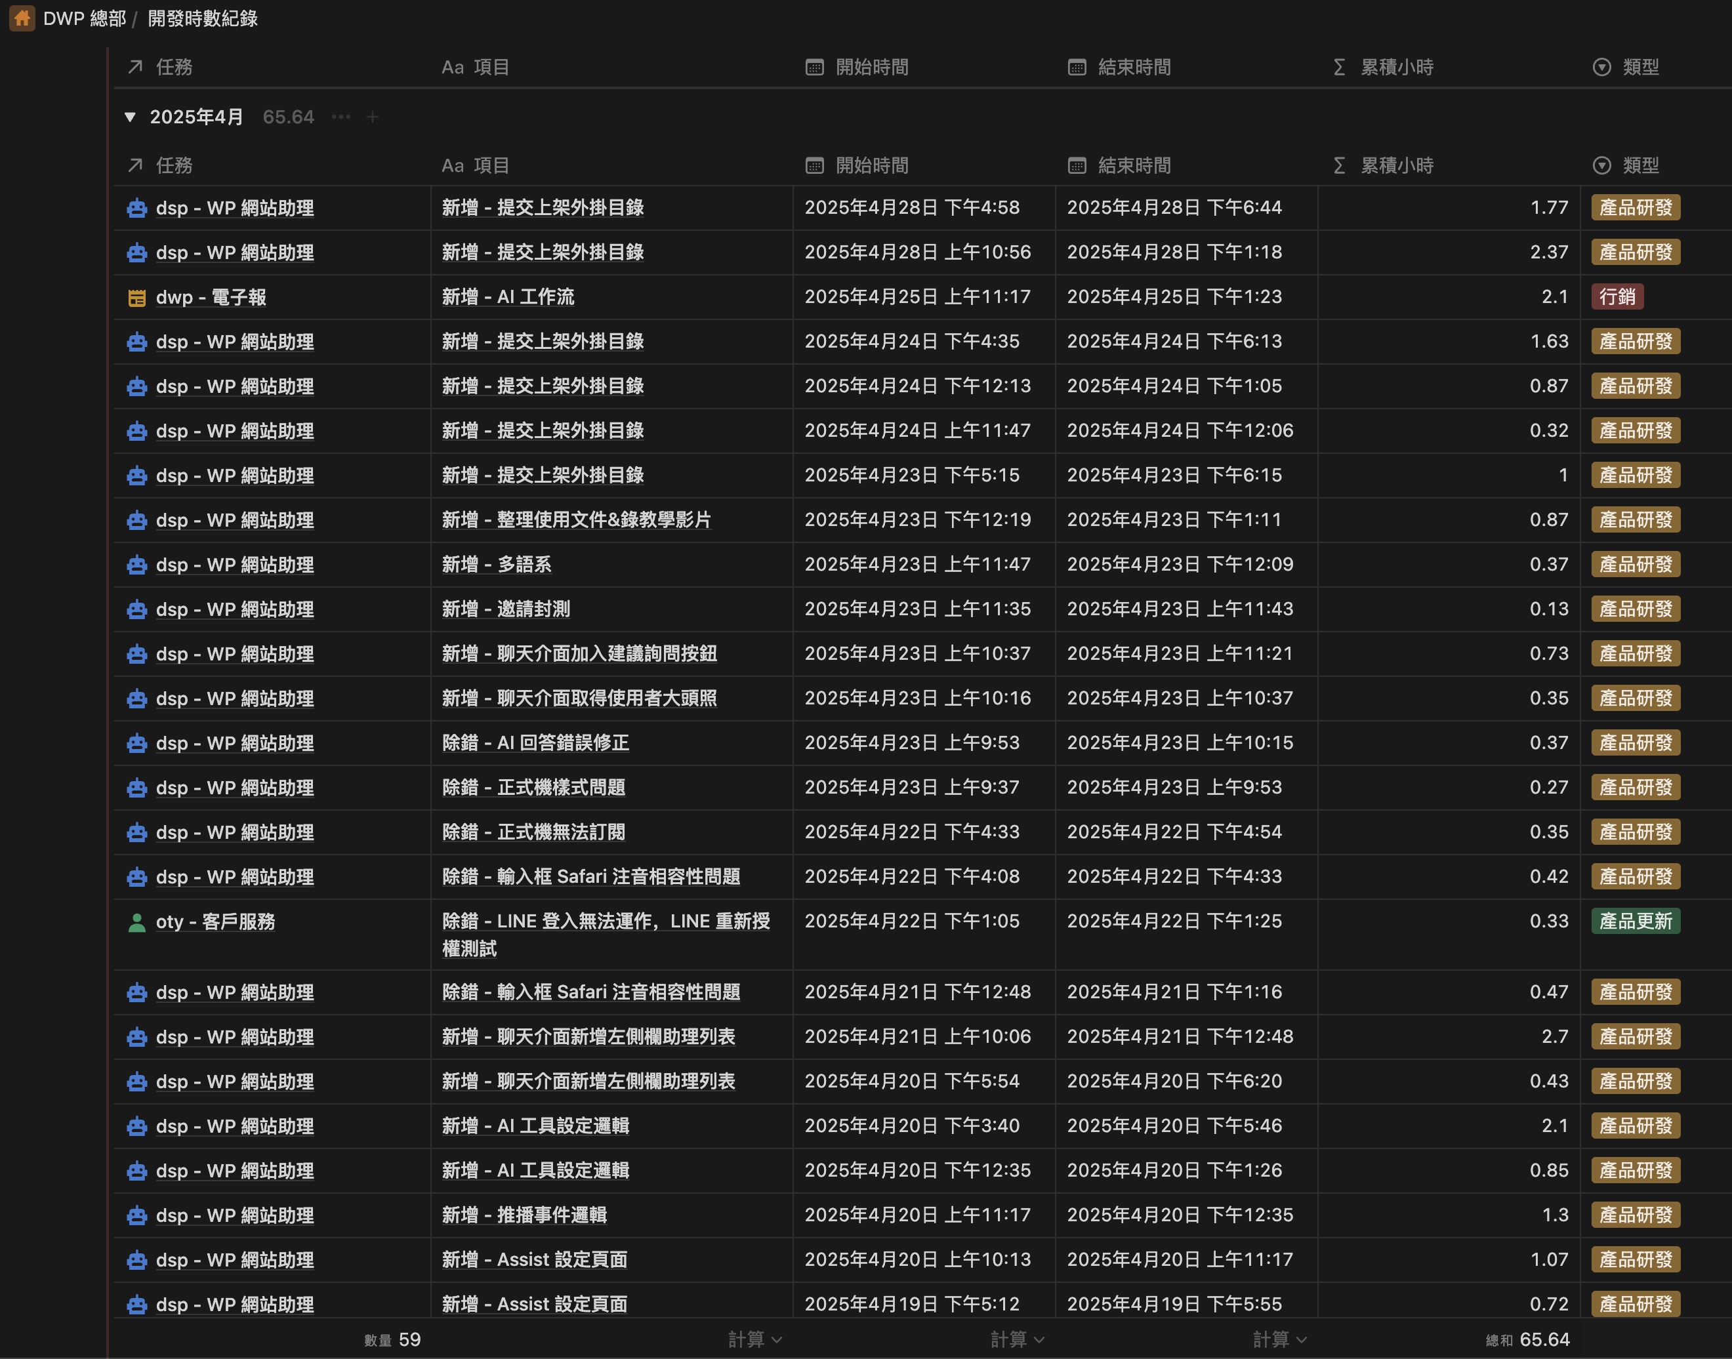Click the 新增 - 推播事件邏輯 cell
1732x1359 pixels.
tap(611, 1215)
